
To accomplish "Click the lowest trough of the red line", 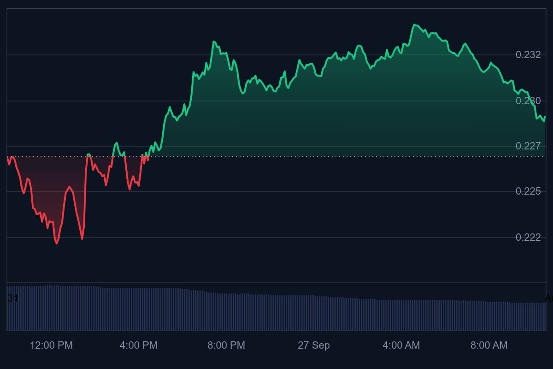I will (x=56, y=243).
